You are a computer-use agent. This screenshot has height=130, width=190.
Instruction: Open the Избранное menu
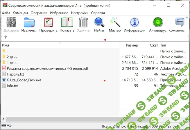point(59,13)
